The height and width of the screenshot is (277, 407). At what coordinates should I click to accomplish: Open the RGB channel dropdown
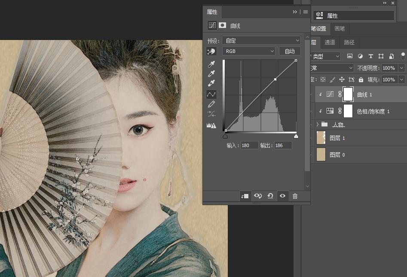coord(248,51)
